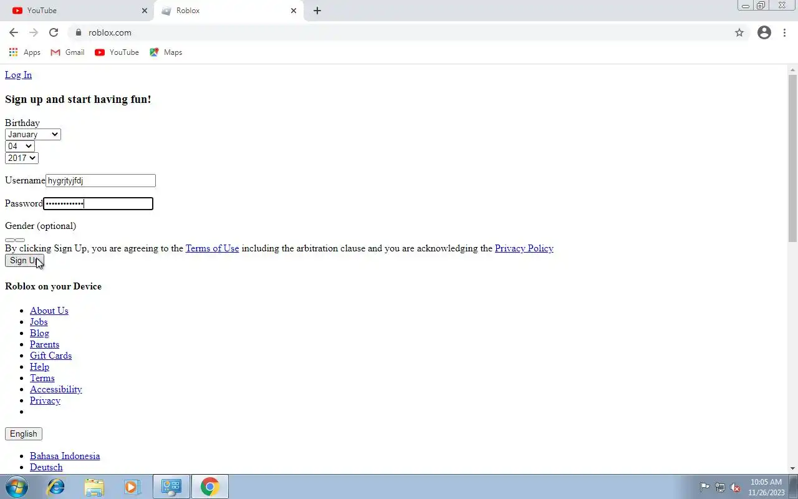The width and height of the screenshot is (798, 499).
Task: Open Chrome's three-dot menu
Action: pos(784,32)
